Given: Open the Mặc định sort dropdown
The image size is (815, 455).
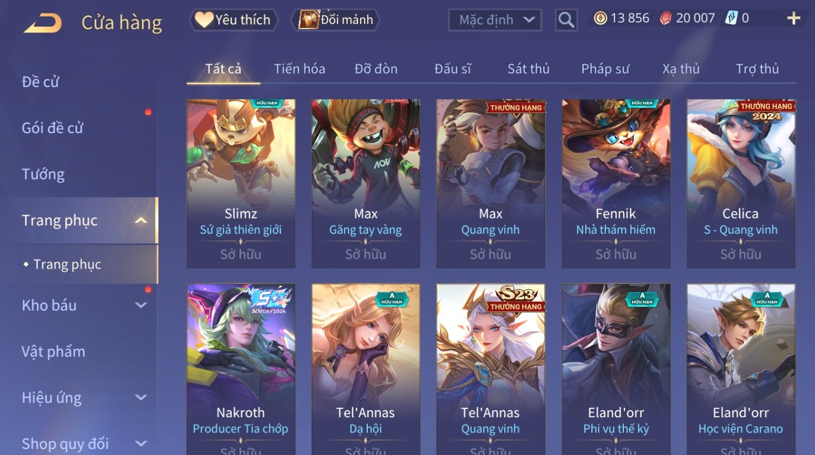Looking at the screenshot, I should tap(495, 20).
